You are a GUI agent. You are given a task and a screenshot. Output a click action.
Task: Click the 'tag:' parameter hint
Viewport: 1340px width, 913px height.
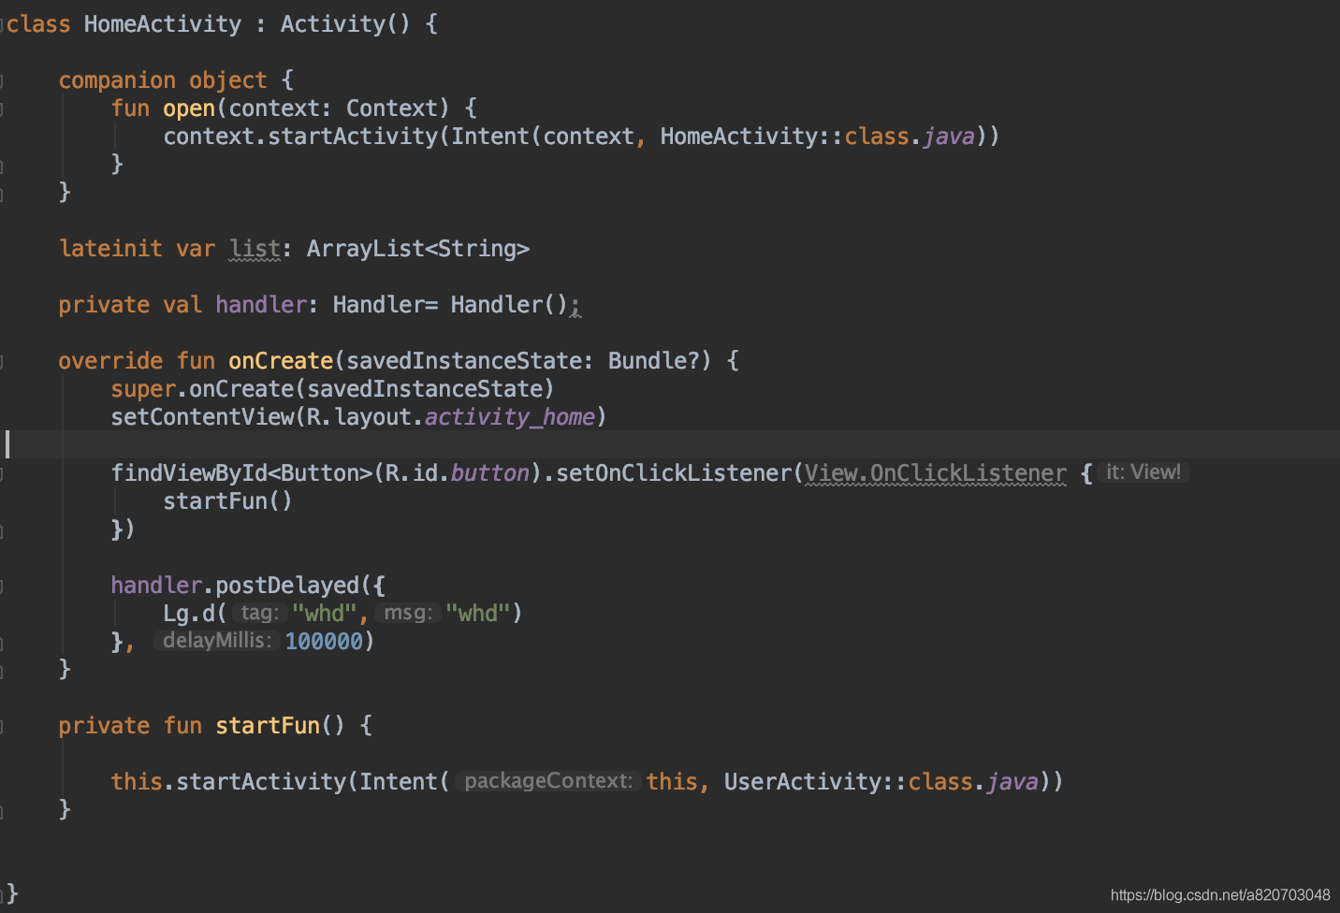point(259,613)
